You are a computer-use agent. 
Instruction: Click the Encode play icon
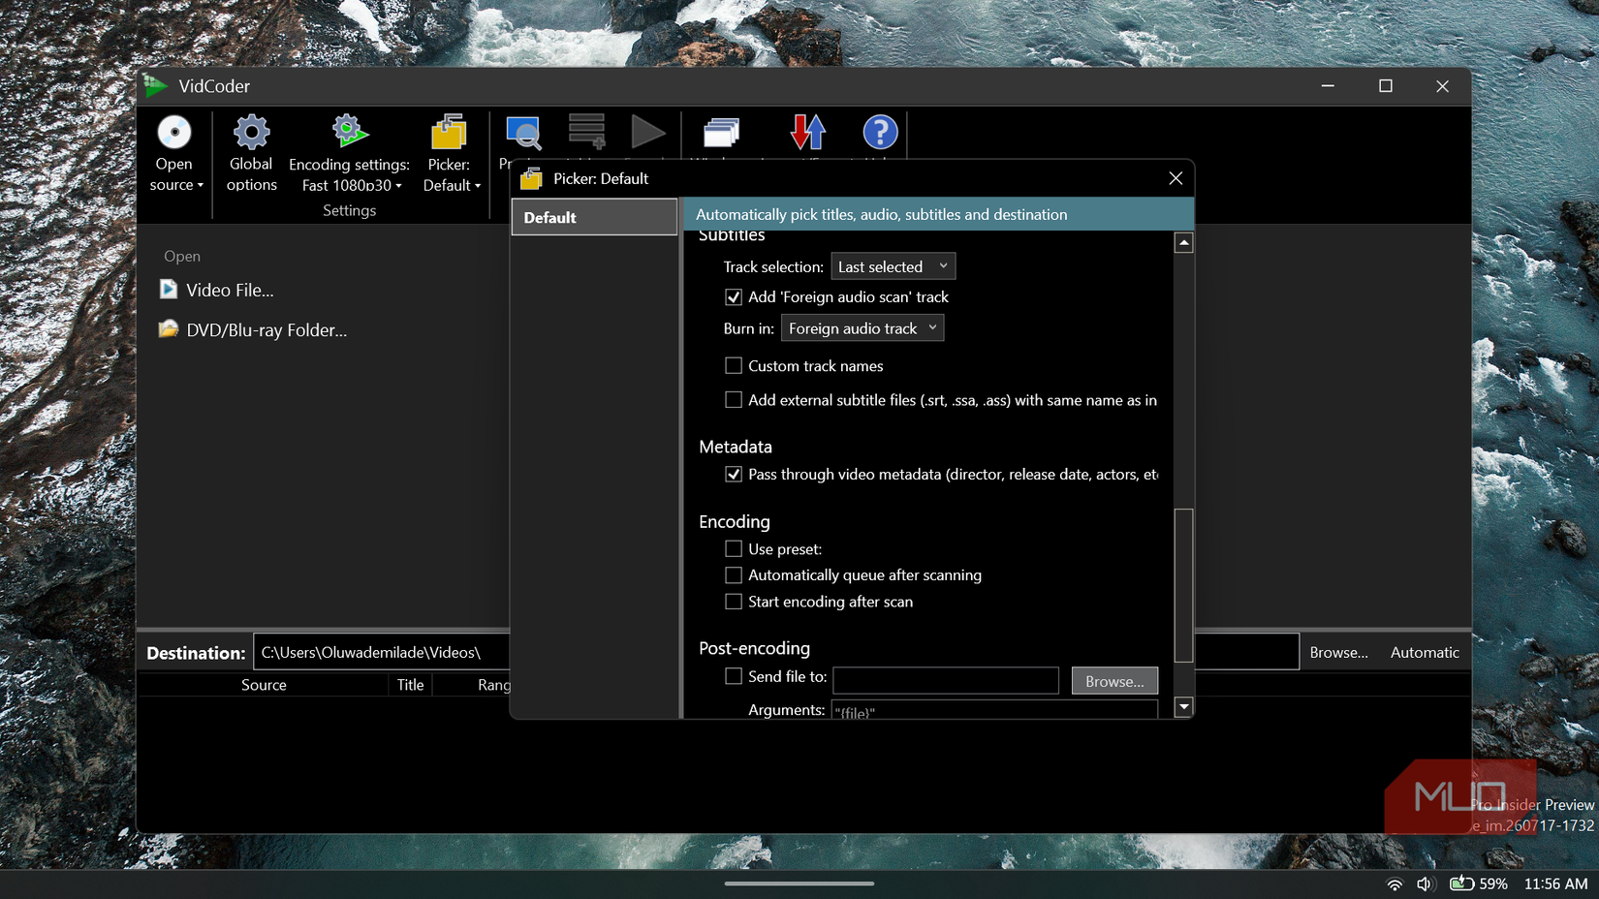647,132
